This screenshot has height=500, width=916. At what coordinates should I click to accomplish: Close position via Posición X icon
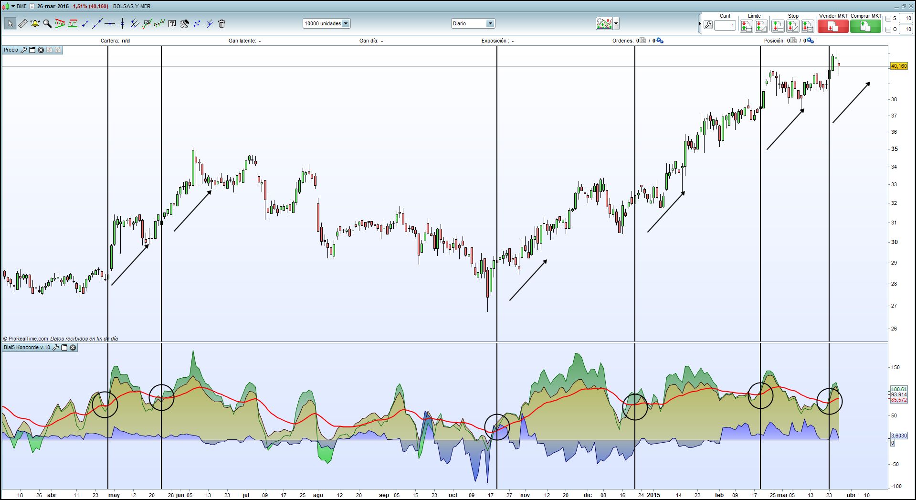click(793, 41)
